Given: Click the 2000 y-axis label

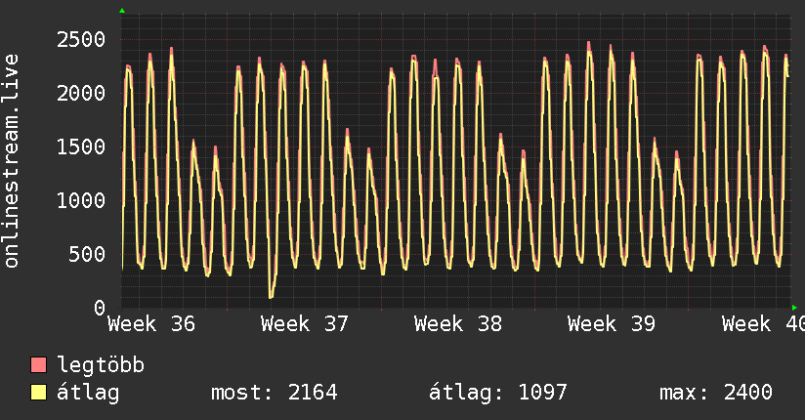Looking at the screenshot, I should pyautogui.click(x=81, y=94).
